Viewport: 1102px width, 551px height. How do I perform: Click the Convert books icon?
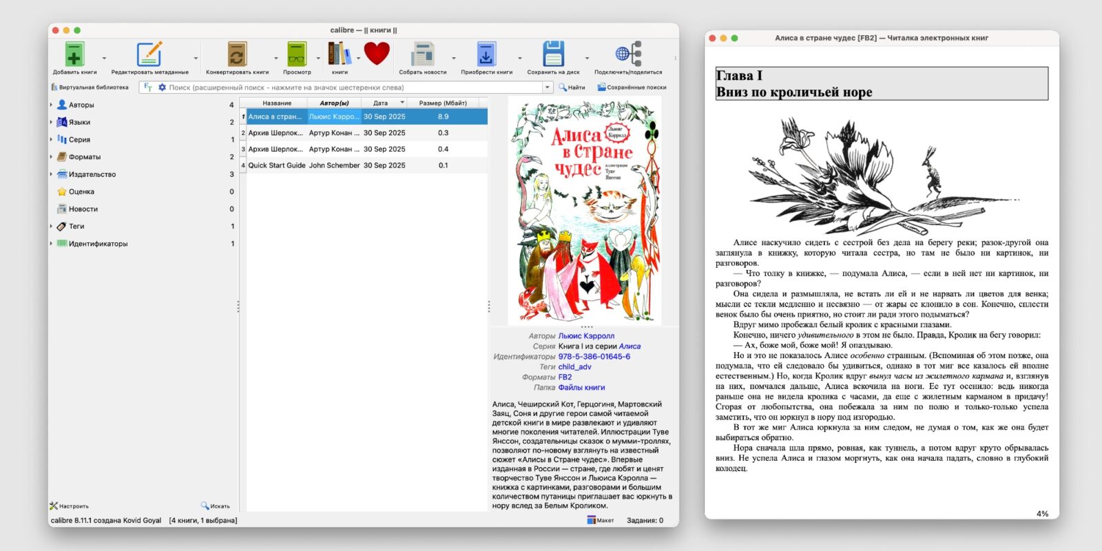click(x=237, y=54)
